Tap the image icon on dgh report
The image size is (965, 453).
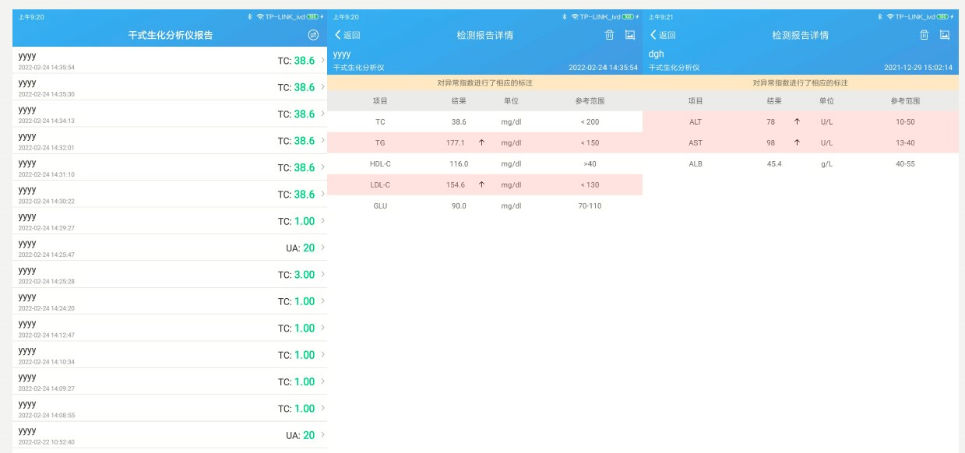[x=945, y=34]
